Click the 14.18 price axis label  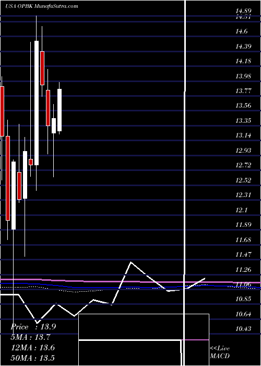point(243,61)
